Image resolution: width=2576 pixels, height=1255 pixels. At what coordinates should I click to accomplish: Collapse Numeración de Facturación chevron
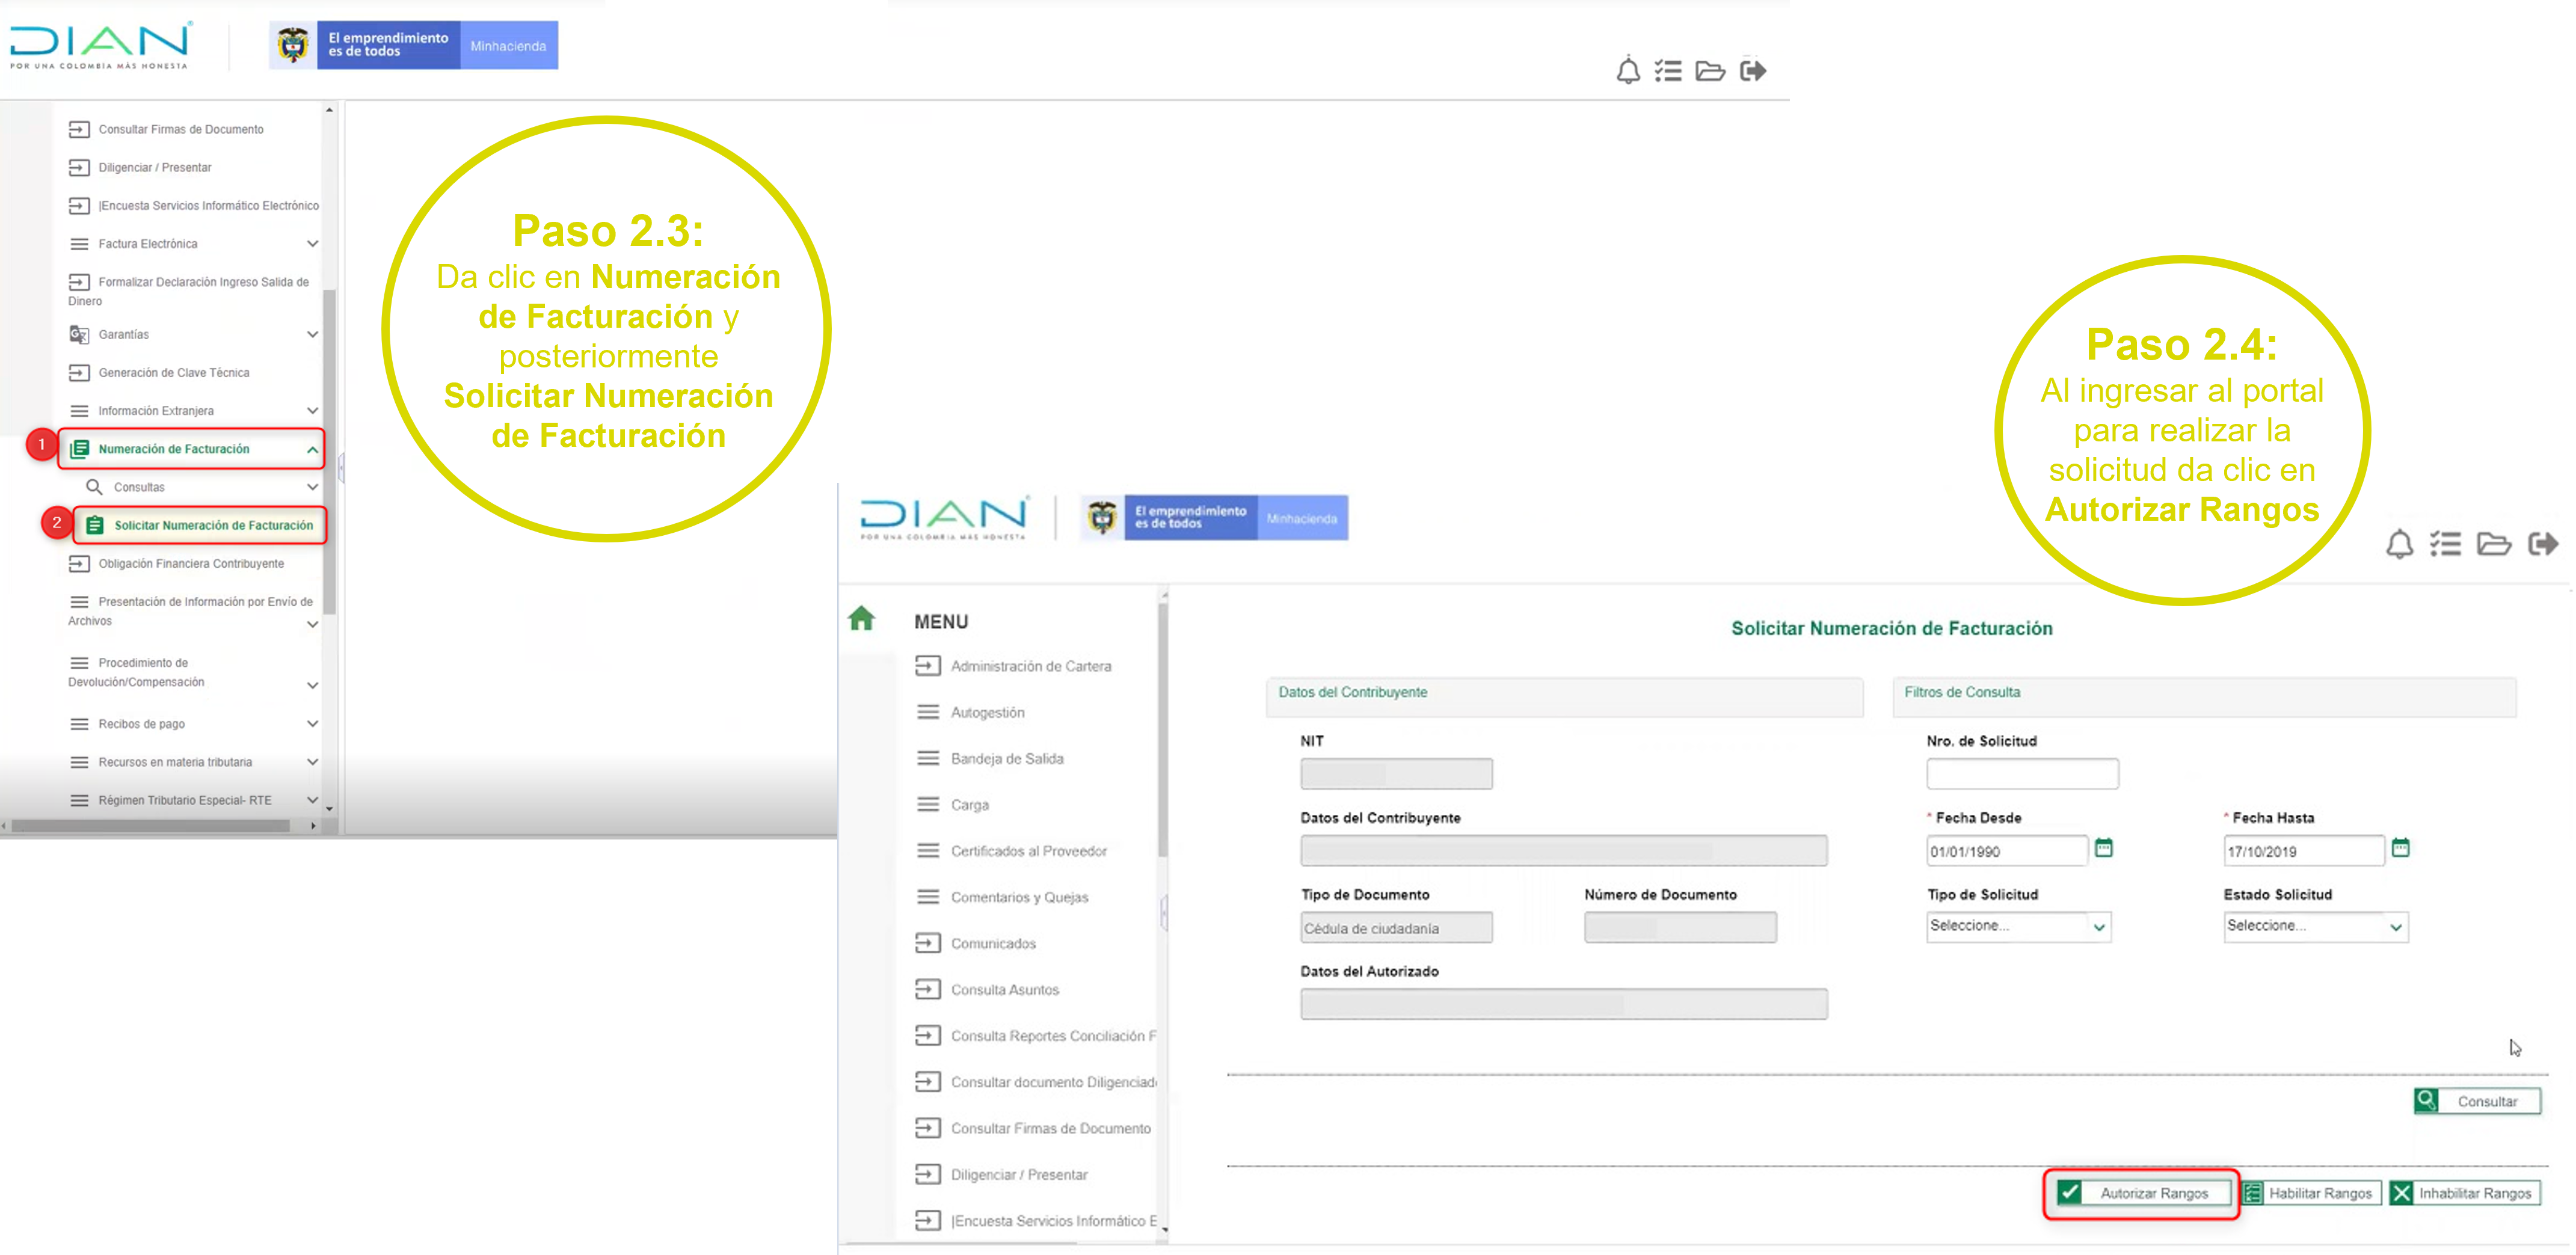pyautogui.click(x=312, y=450)
